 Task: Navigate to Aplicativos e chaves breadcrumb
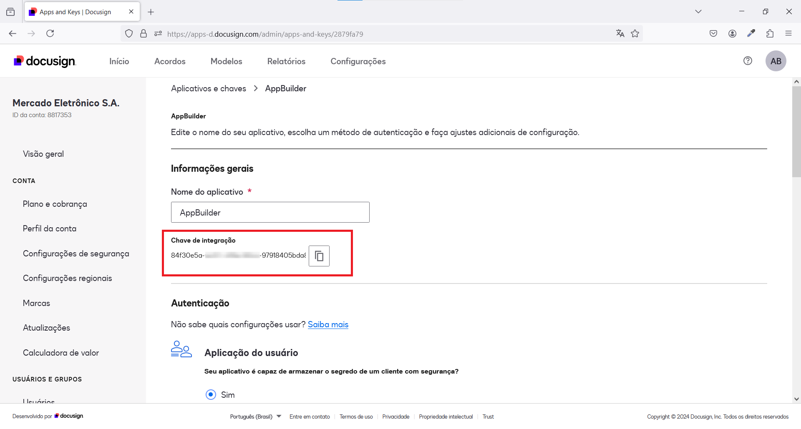pos(209,88)
